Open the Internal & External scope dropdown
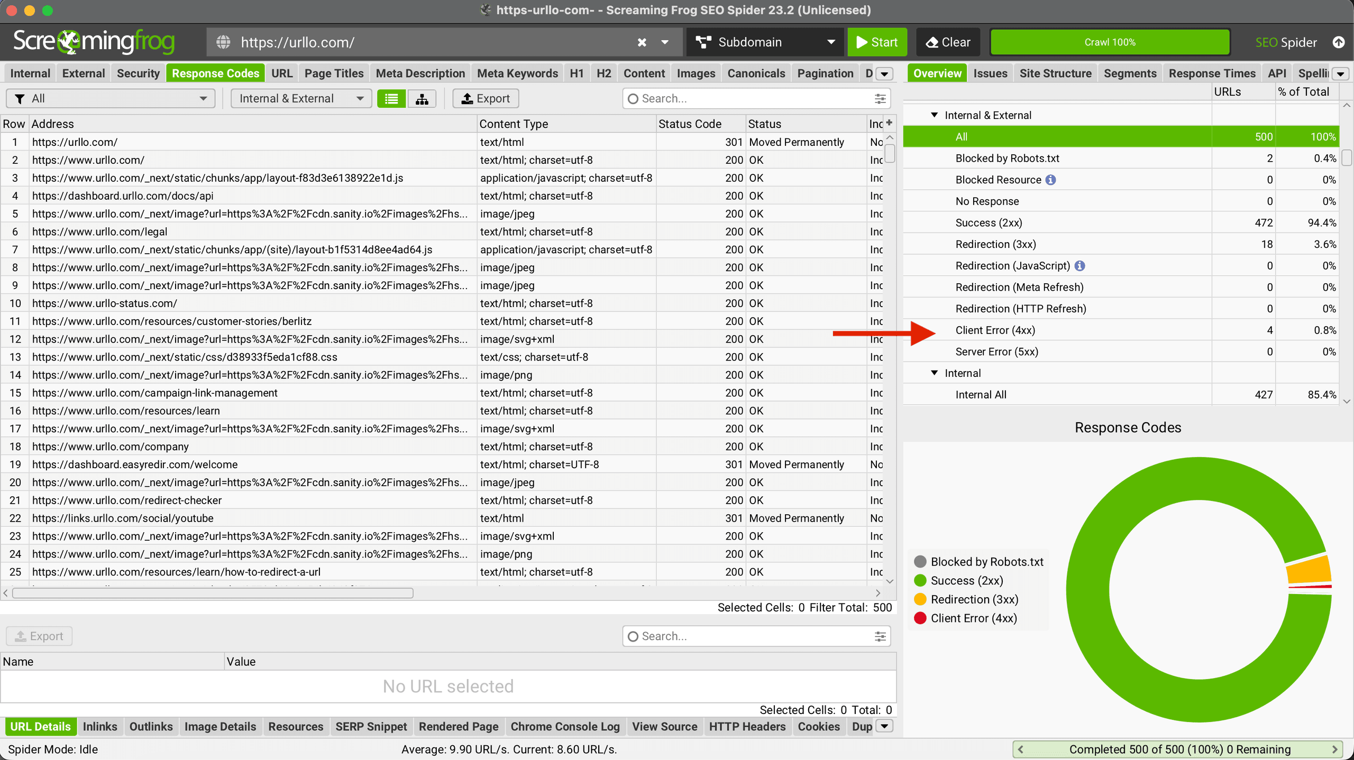The height and width of the screenshot is (760, 1354). coord(301,99)
